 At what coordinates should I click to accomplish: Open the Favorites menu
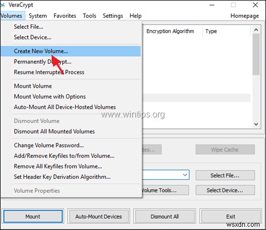click(65, 16)
